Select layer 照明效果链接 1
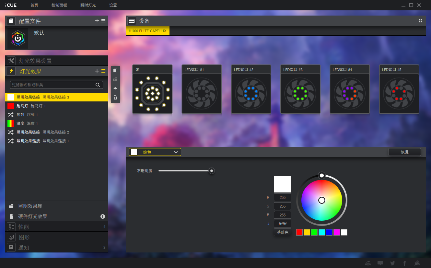The image size is (431, 268). [x=56, y=141]
